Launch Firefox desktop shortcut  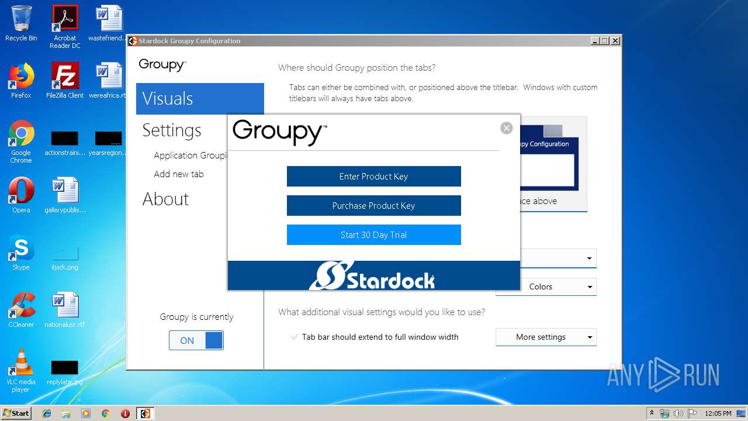tap(21, 81)
